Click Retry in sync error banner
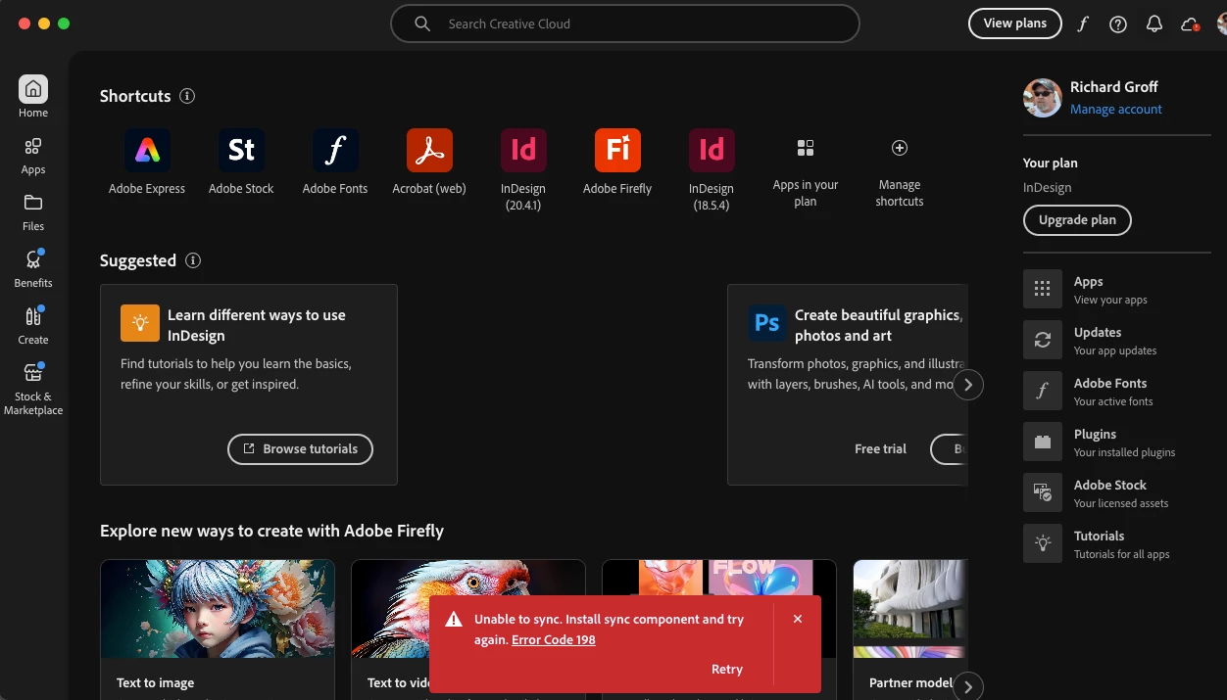Screen dimensions: 1227x700 click(x=727, y=670)
